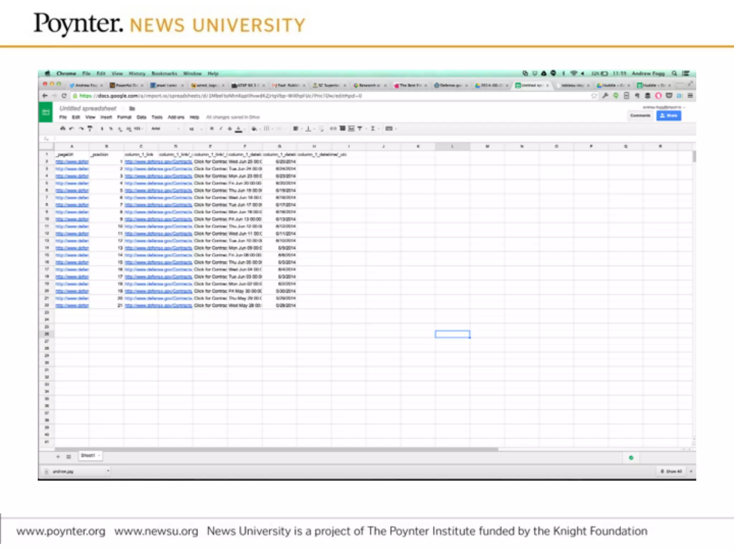Toggle strikethrough formatting button
734x550 pixels.
[x=230, y=129]
